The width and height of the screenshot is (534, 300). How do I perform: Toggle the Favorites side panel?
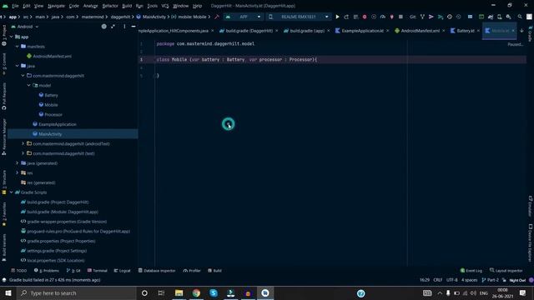point(3,214)
